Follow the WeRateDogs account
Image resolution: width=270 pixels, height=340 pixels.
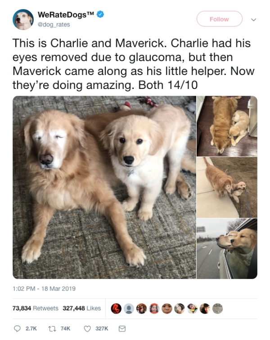[x=220, y=19]
